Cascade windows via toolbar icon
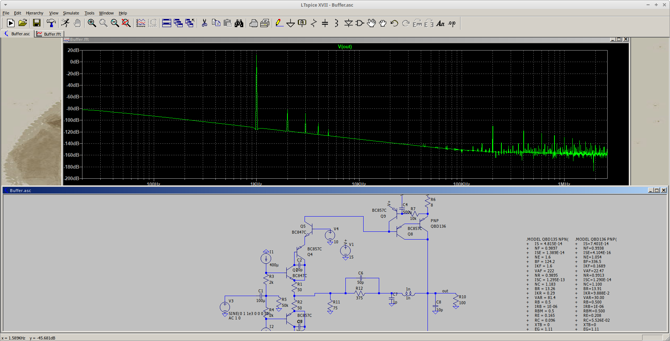670x341 pixels. [x=190, y=23]
